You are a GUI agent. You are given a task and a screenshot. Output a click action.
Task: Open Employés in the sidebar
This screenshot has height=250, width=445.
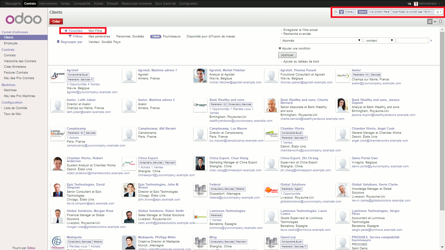point(11,43)
